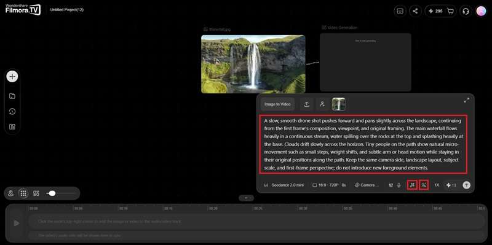Image resolution: width=492 pixels, height=245 pixels.
Task: Open the 295 credits balance button
Action: [435, 11]
